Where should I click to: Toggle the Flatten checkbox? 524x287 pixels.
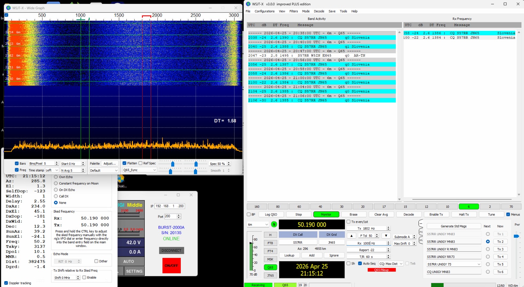(124, 163)
